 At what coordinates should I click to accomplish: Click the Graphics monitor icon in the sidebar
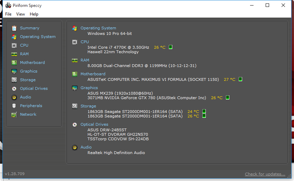[14, 71]
